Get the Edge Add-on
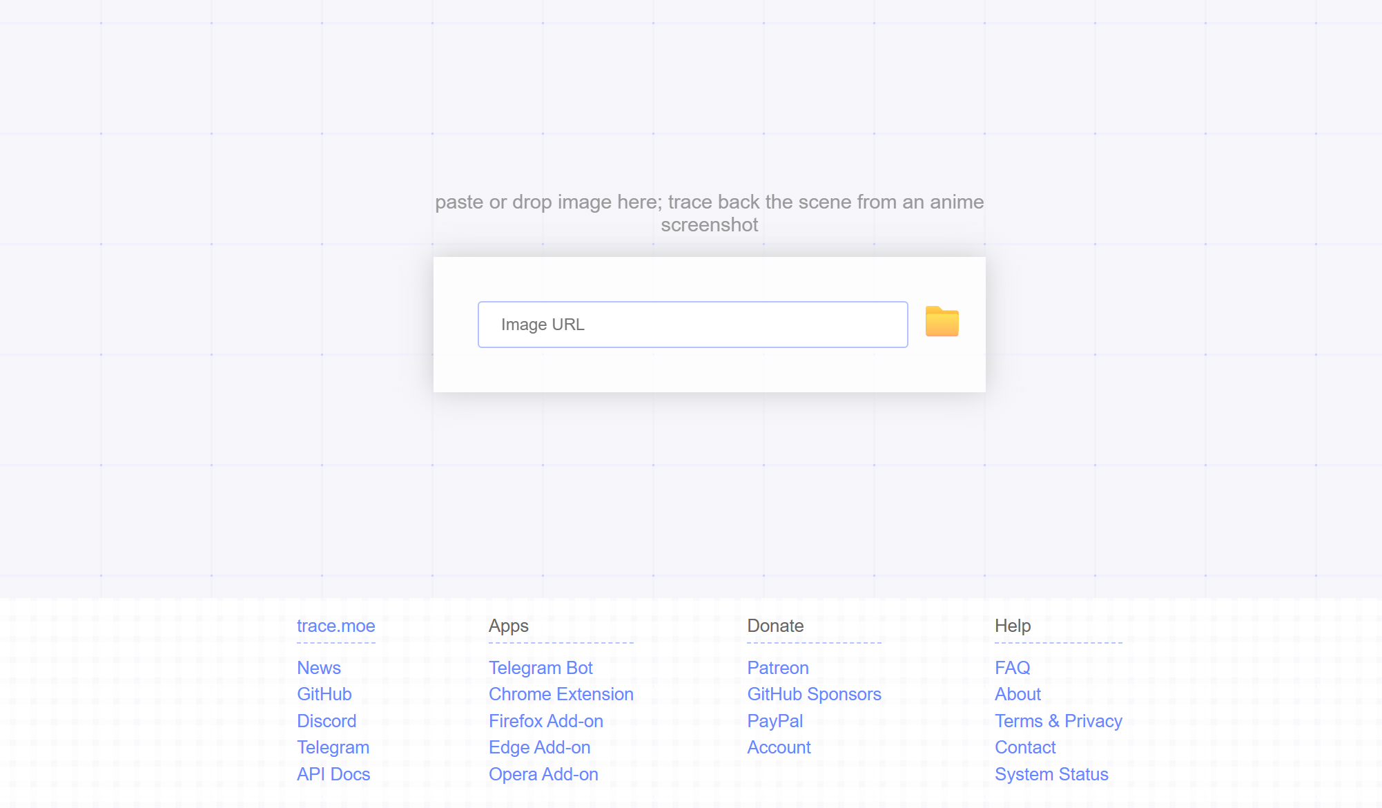 (x=539, y=747)
